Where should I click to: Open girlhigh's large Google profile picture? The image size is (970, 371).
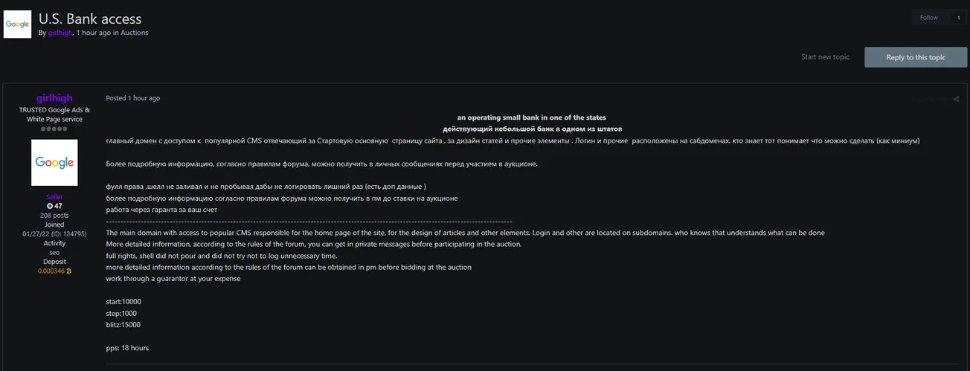[54, 162]
